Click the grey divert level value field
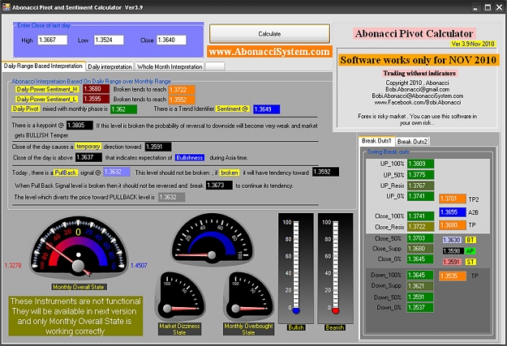507x346 pixels. click(172, 197)
